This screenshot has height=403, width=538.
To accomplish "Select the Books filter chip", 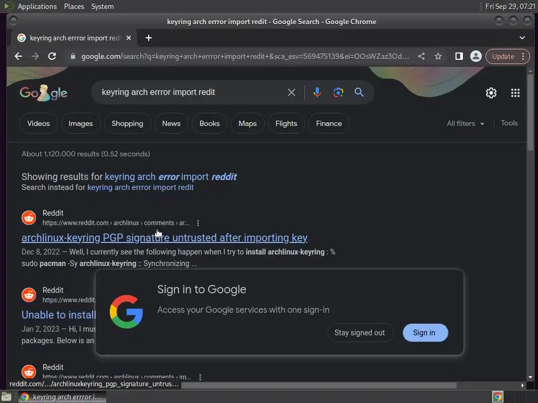I will pyautogui.click(x=210, y=123).
